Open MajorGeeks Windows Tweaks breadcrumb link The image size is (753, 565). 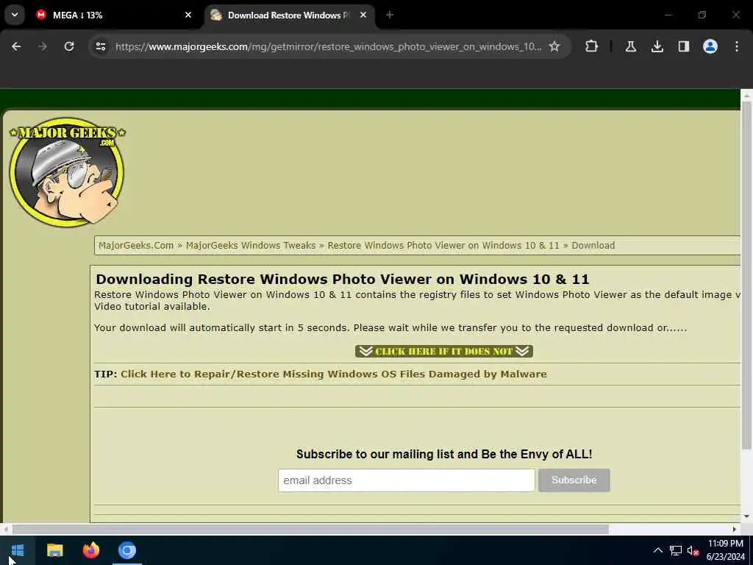(x=251, y=246)
